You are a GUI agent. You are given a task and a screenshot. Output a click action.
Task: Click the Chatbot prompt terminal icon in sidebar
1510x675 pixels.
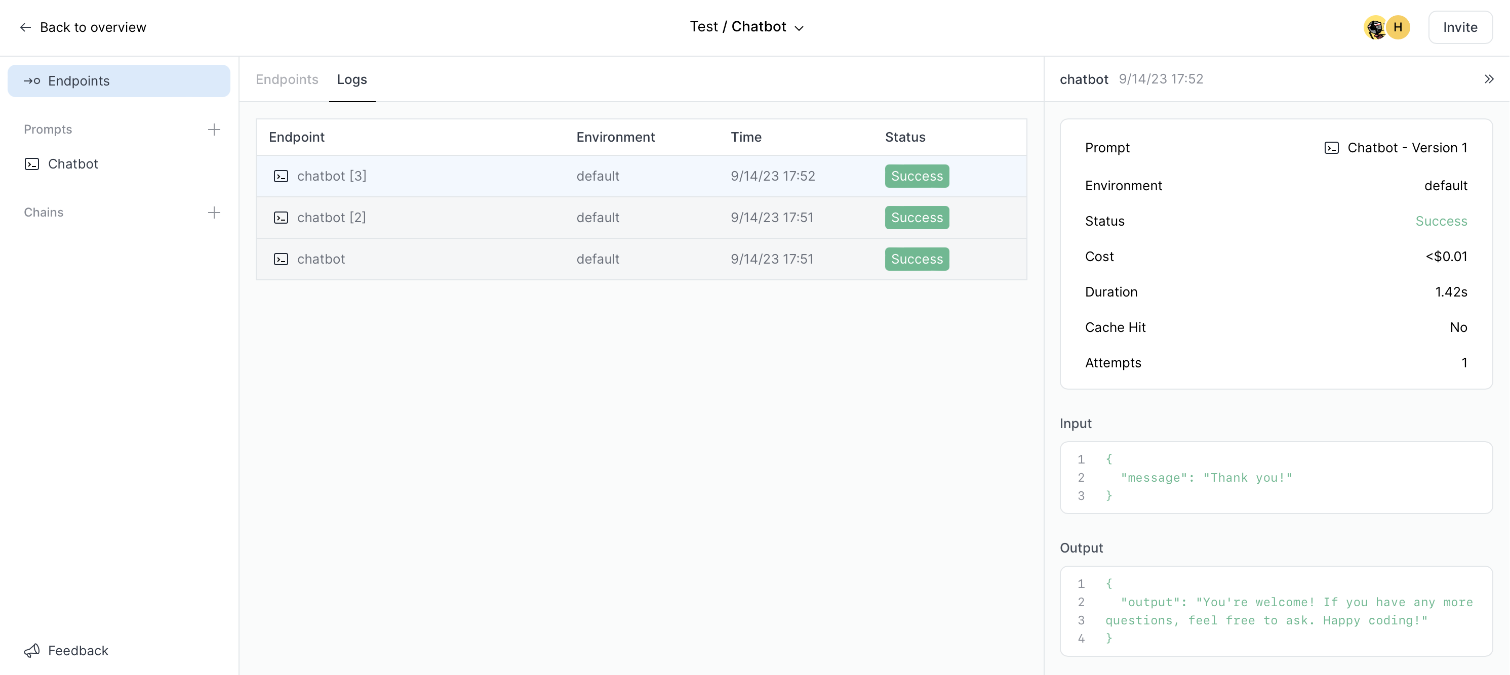[x=32, y=164]
